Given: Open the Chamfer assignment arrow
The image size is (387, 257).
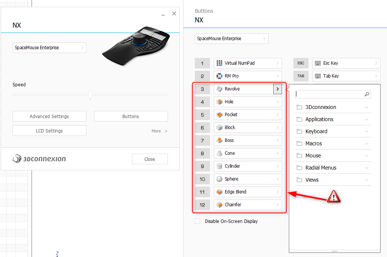Looking at the screenshot, I should (277, 204).
